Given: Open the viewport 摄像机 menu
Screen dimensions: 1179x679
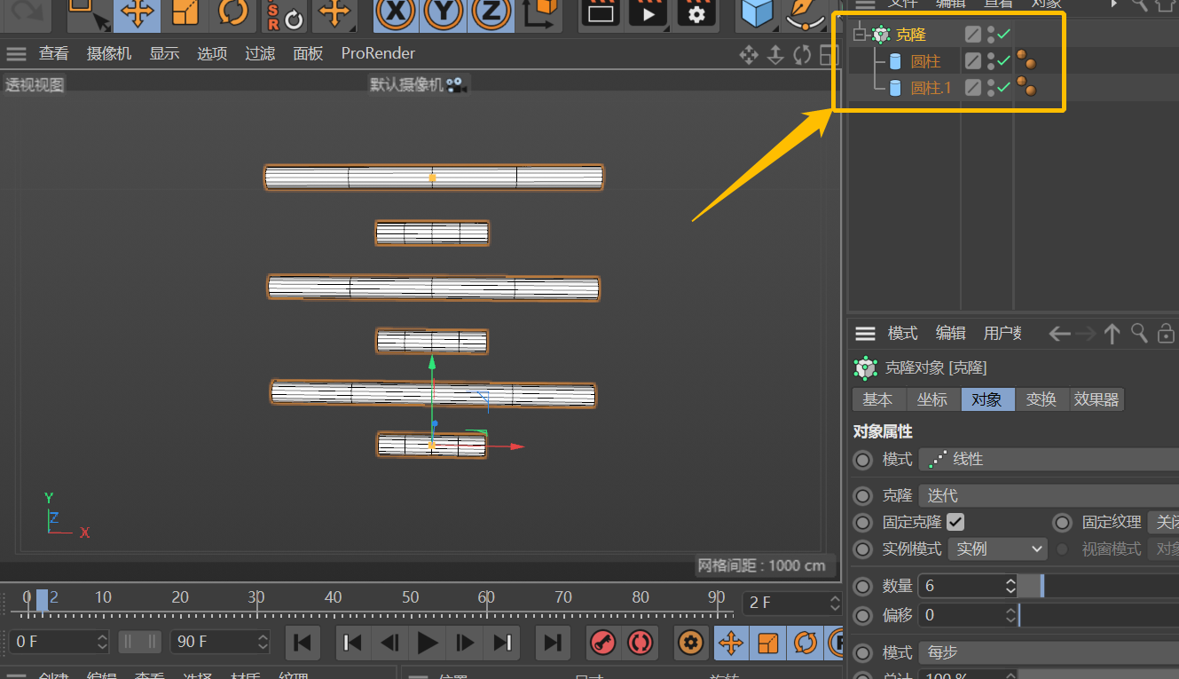Looking at the screenshot, I should (109, 53).
